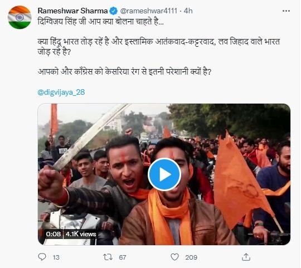Open the three-dot more options menu
The image size is (301, 268).
point(286,11)
